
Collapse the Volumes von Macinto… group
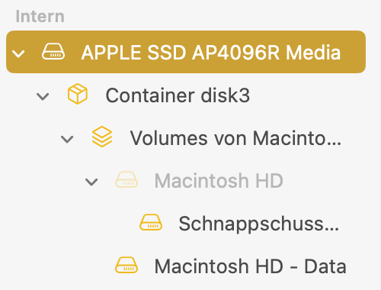(x=67, y=139)
